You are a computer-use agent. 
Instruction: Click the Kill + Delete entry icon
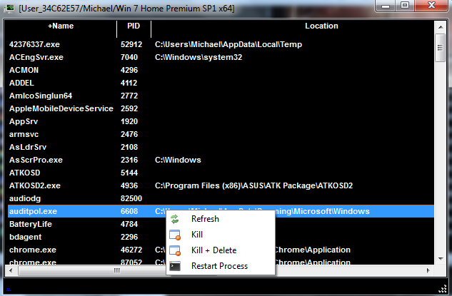[175, 250]
